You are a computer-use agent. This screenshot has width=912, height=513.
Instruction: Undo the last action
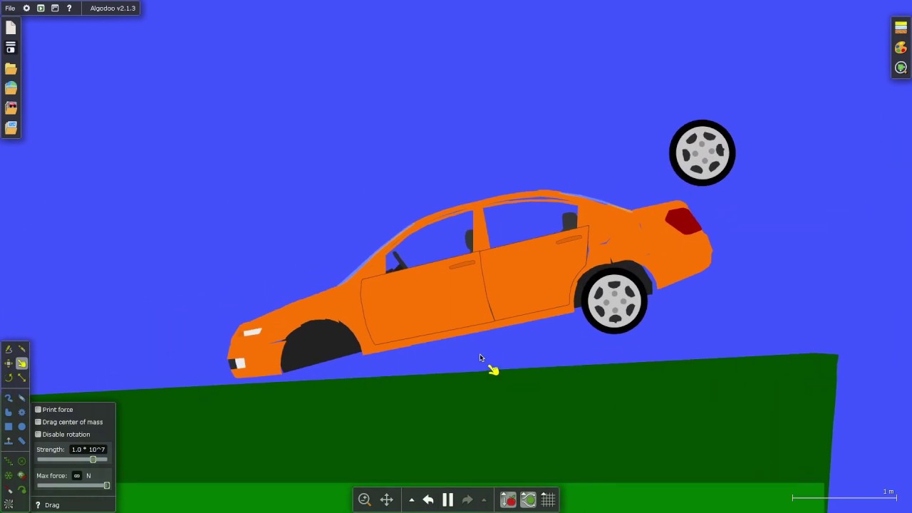[428, 500]
